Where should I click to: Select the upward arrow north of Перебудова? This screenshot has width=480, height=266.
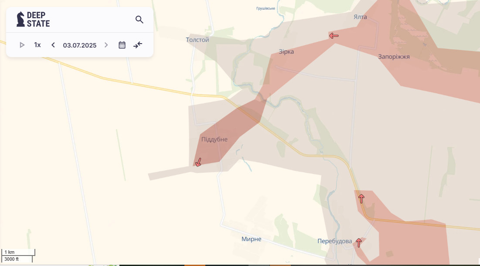click(361, 199)
